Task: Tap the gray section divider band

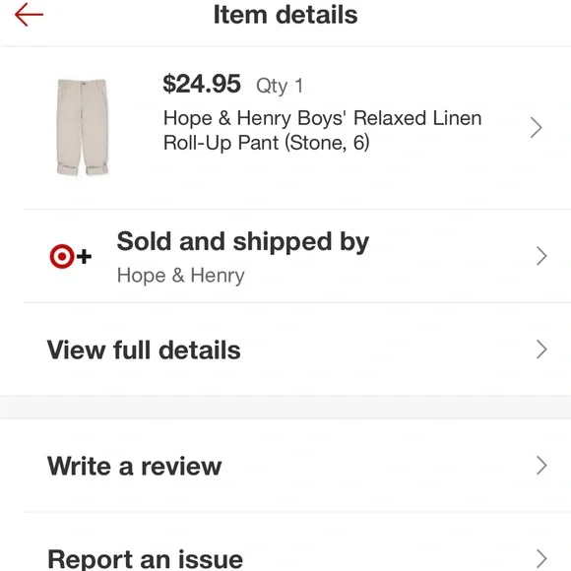Action: (x=285, y=408)
